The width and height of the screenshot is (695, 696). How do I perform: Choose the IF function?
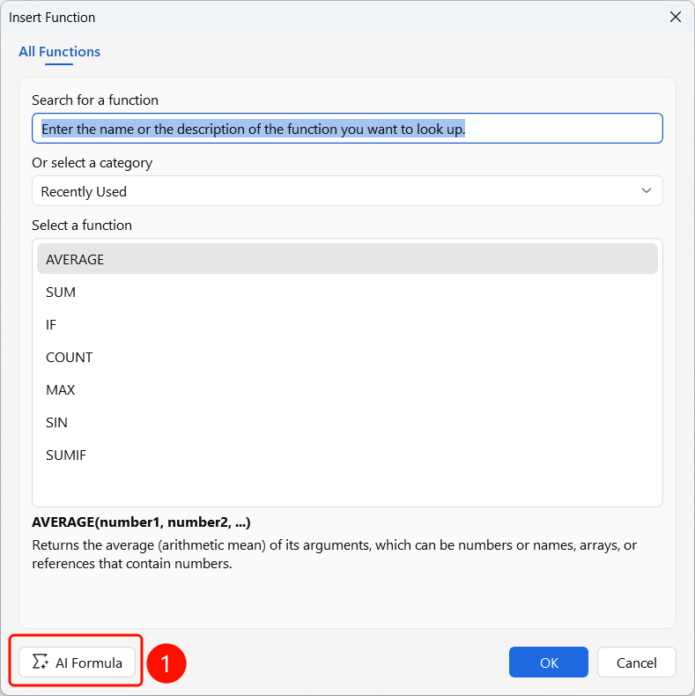tap(347, 324)
